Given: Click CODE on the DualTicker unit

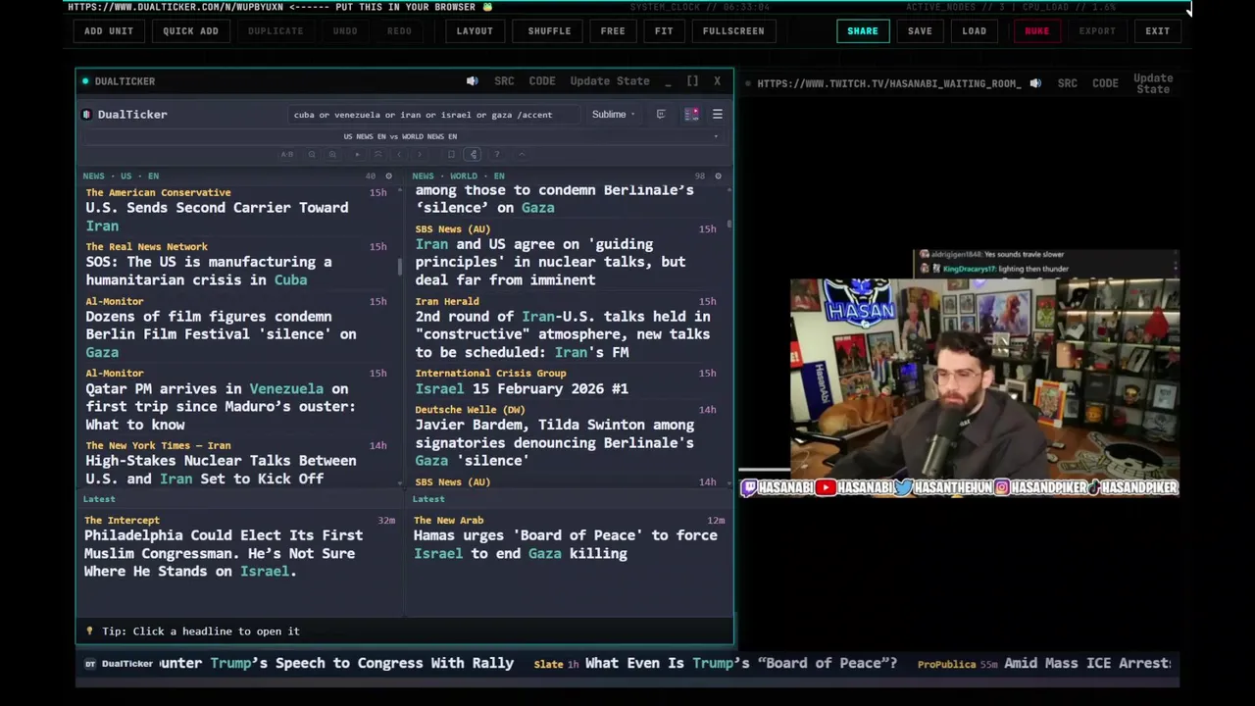Looking at the screenshot, I should tap(542, 81).
